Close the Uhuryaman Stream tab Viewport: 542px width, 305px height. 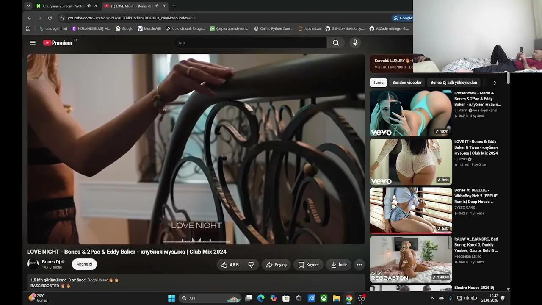pyautogui.click(x=96, y=6)
